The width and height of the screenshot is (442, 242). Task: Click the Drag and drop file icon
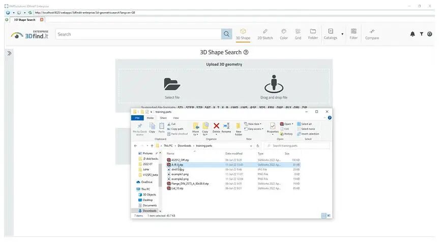tap(274, 84)
